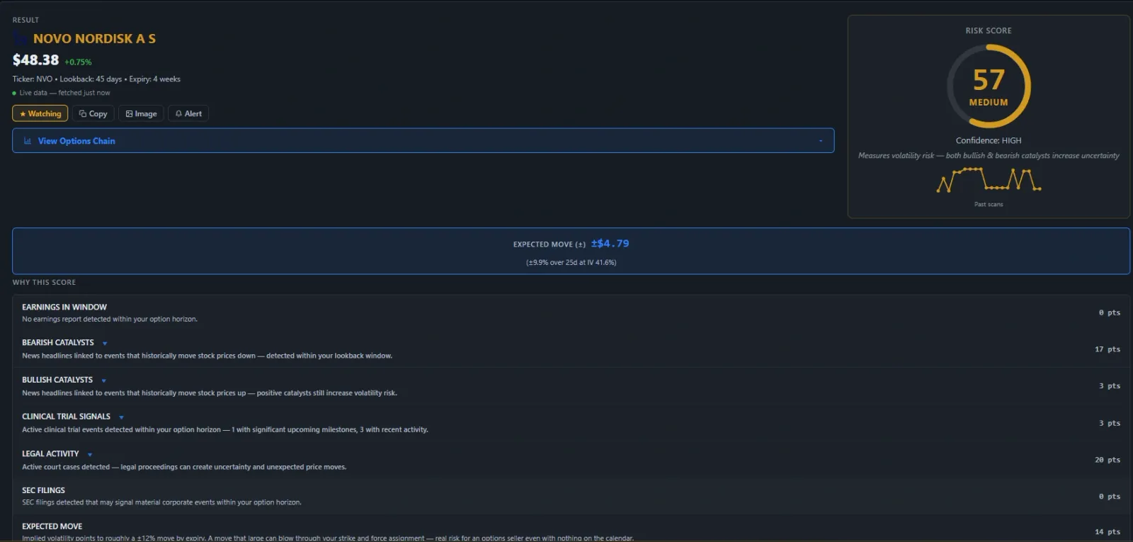Expand the Legal Activity details arrow
The height and width of the screenshot is (542, 1133).
coord(90,454)
